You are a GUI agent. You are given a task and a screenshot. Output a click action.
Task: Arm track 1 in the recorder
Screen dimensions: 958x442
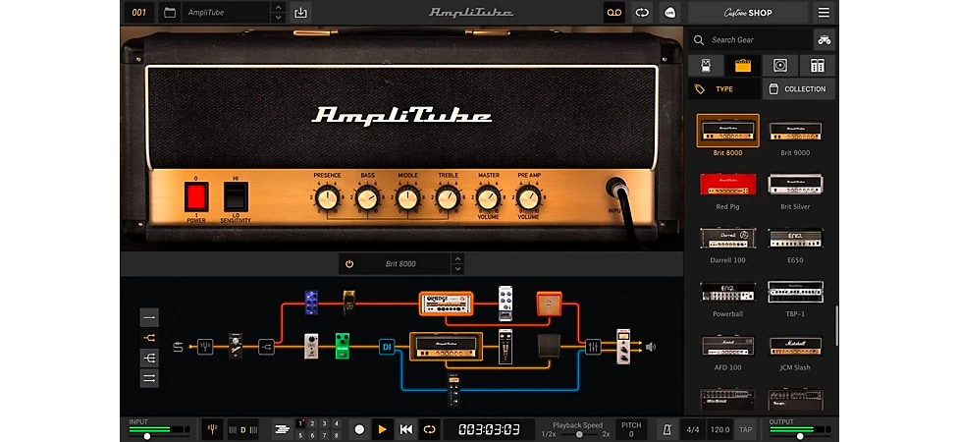[x=300, y=423]
